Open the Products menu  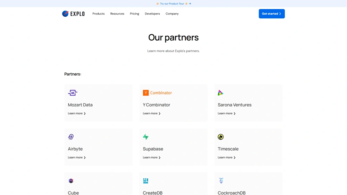99,14
